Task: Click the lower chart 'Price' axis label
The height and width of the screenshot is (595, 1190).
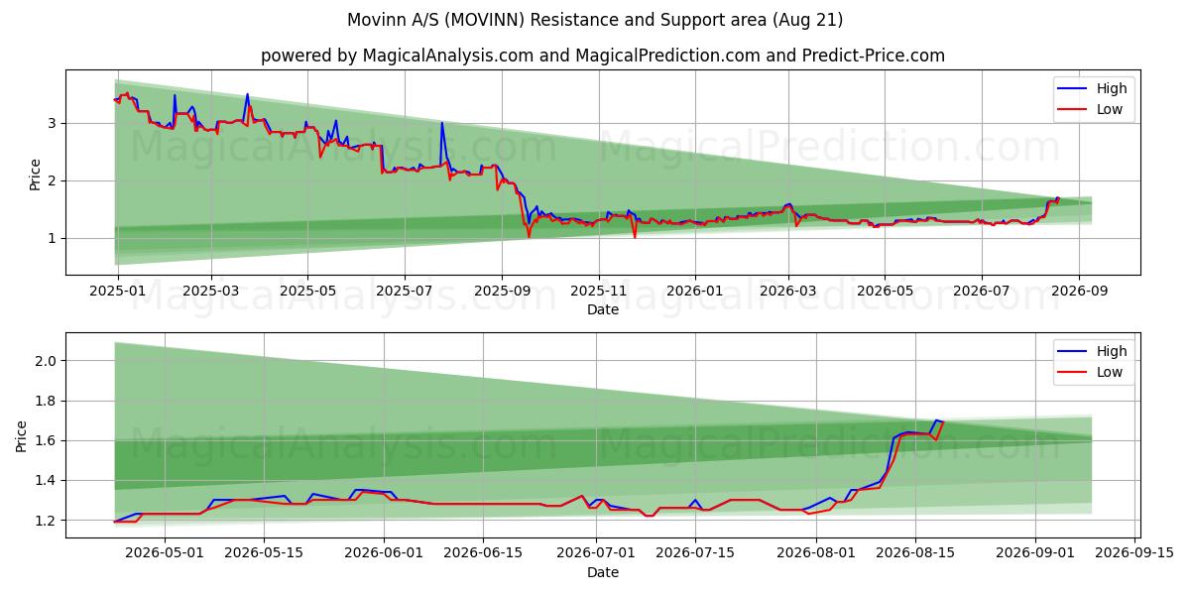Action: pos(23,435)
